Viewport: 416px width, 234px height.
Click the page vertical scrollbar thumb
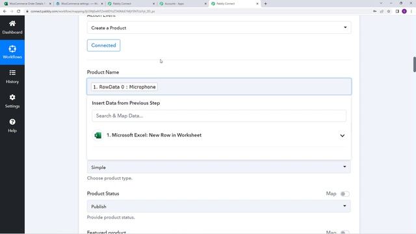(x=415, y=64)
